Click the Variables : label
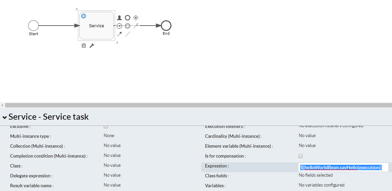 215,186
